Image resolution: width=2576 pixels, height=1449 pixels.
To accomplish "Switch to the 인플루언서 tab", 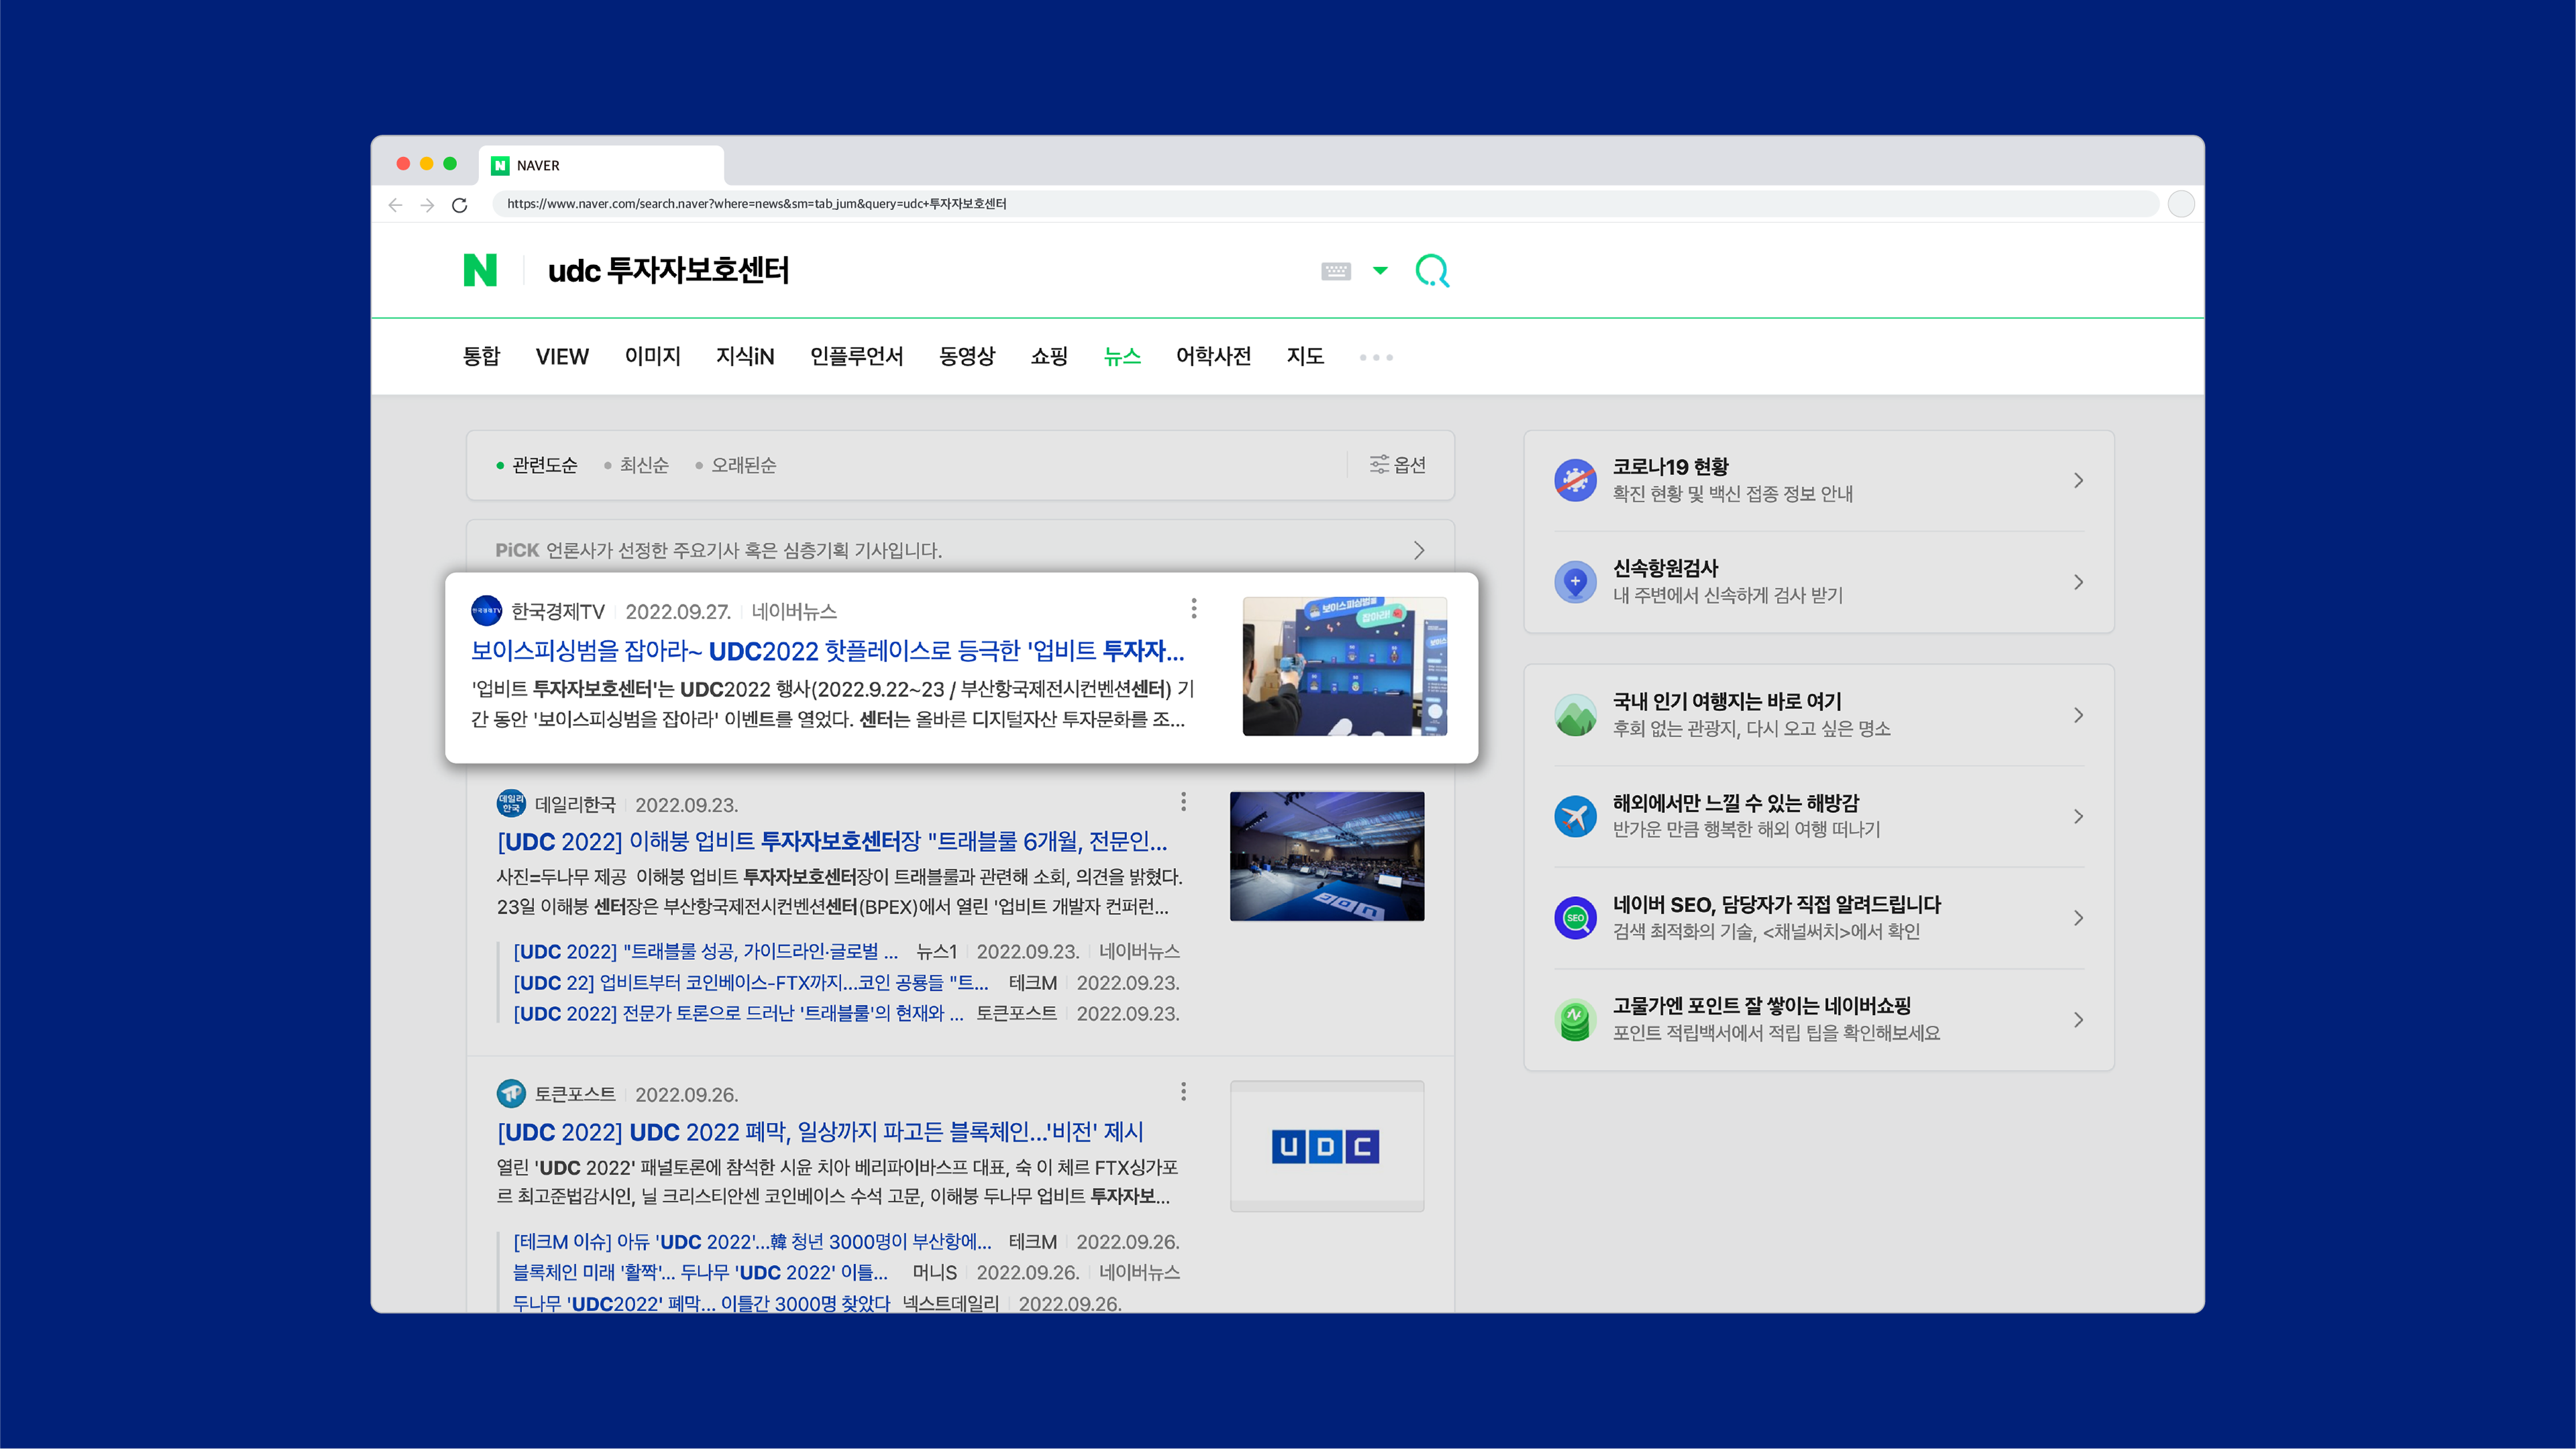I will click(x=856, y=356).
